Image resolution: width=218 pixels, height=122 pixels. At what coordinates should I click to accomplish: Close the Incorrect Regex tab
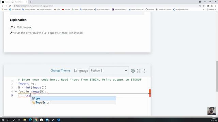(x=26, y=2)
